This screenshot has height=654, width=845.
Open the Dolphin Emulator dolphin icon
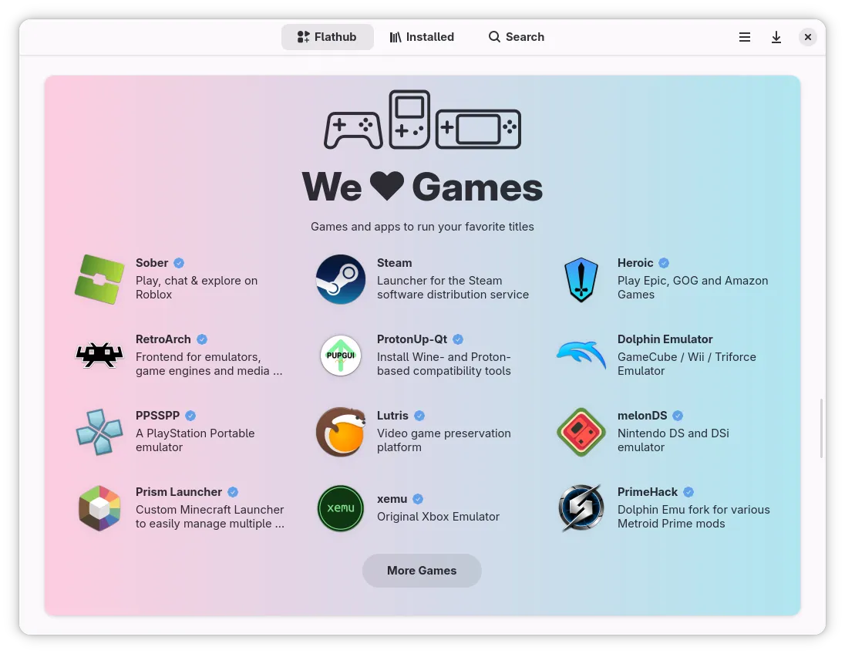coord(581,356)
